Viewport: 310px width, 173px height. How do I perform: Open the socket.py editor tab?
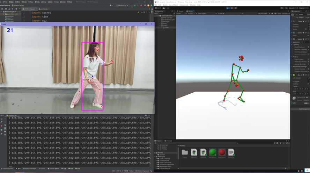tap(43, 9)
